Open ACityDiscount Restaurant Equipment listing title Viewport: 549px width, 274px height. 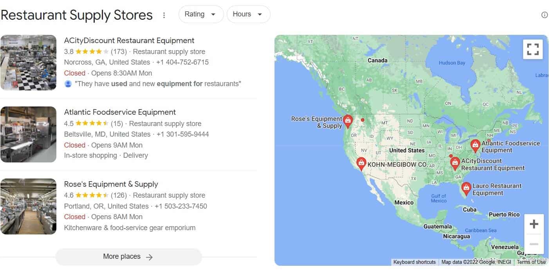[129, 40]
